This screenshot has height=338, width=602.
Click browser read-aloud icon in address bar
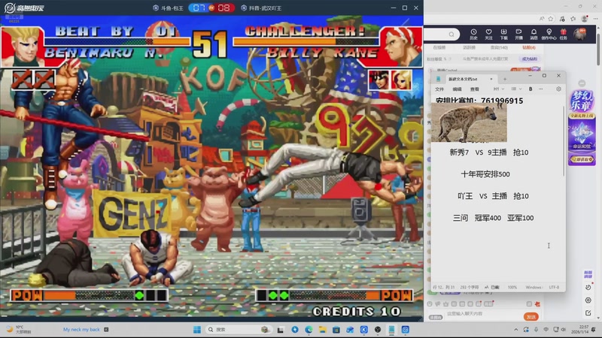(x=542, y=18)
